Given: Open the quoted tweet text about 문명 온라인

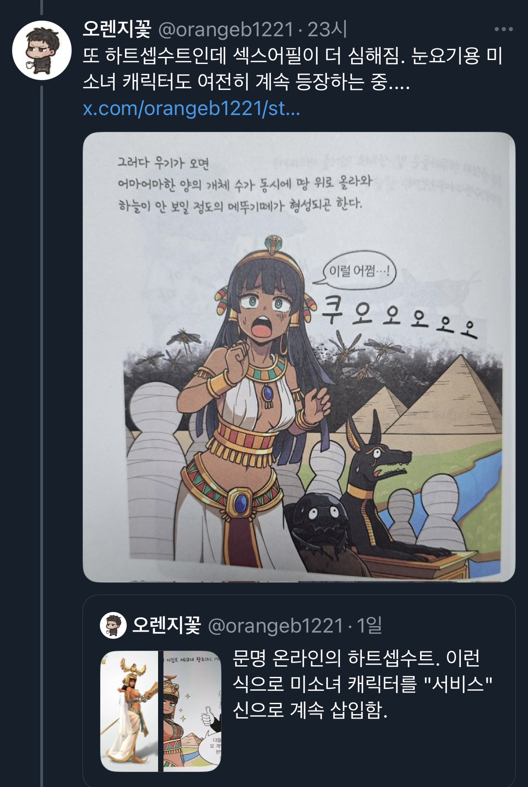Looking at the screenshot, I should (x=362, y=684).
